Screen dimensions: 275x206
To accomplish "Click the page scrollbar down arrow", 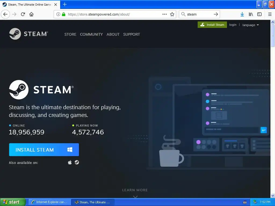I will coord(273,196).
